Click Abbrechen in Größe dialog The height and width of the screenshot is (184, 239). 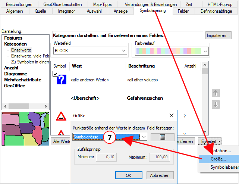coord(160,175)
